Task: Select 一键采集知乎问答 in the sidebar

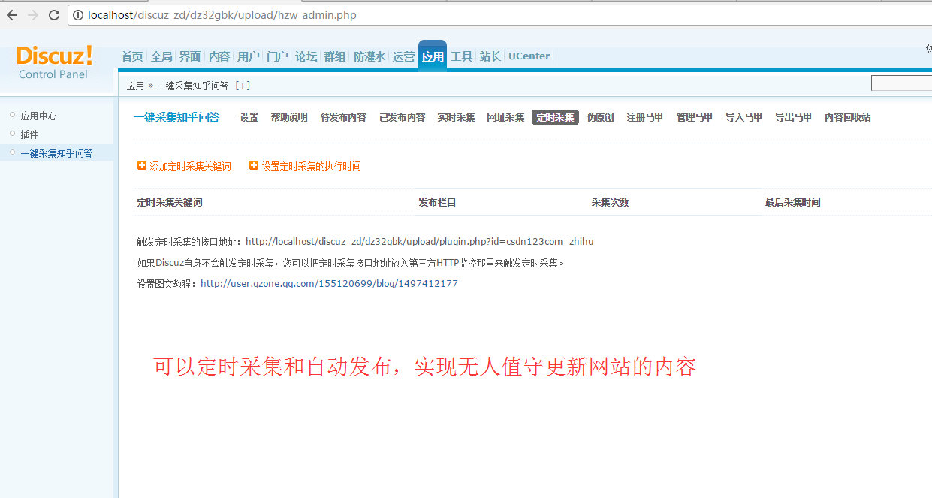Action: (x=56, y=153)
